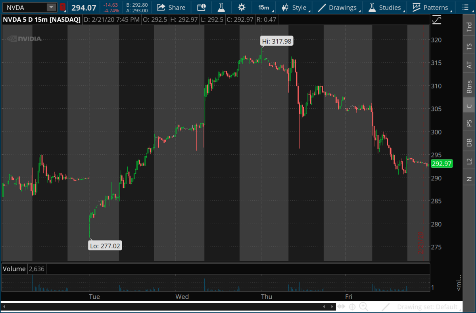
Task: Click the 300 price axis label
Action: (436, 132)
